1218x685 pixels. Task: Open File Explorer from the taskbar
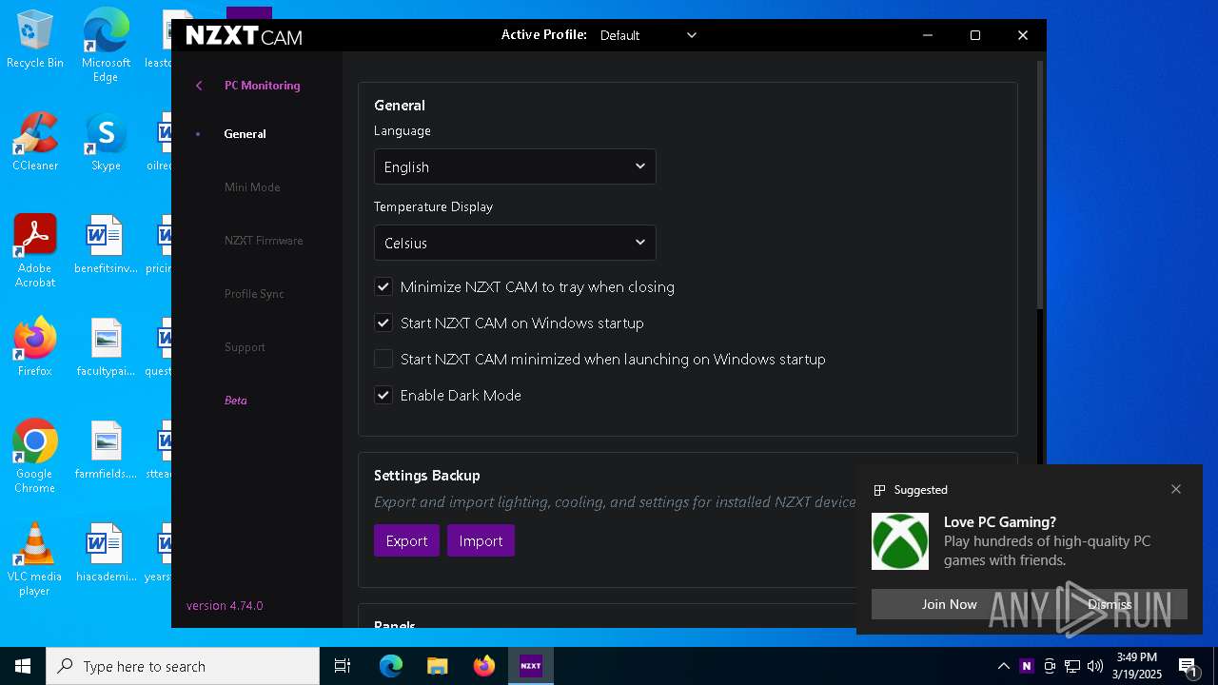[x=437, y=666]
